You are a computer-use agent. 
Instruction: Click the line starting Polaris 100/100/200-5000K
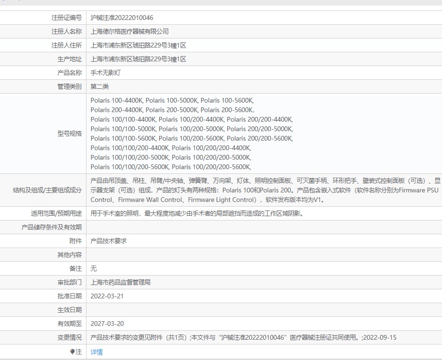pyautogui.click(x=171, y=158)
